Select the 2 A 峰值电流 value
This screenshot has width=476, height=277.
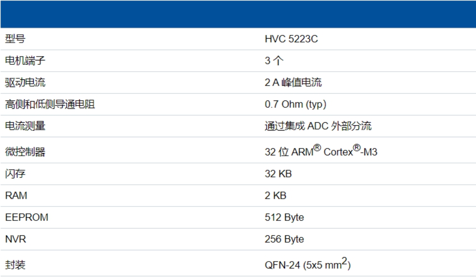293,83
